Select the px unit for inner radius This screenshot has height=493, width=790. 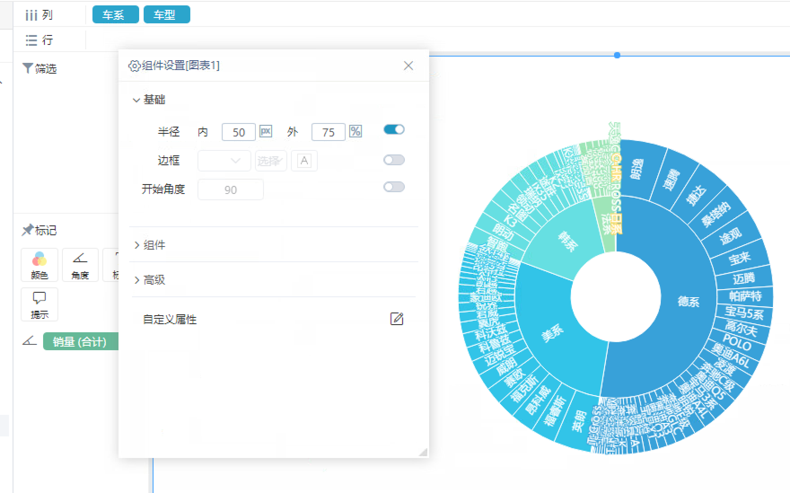point(266,132)
